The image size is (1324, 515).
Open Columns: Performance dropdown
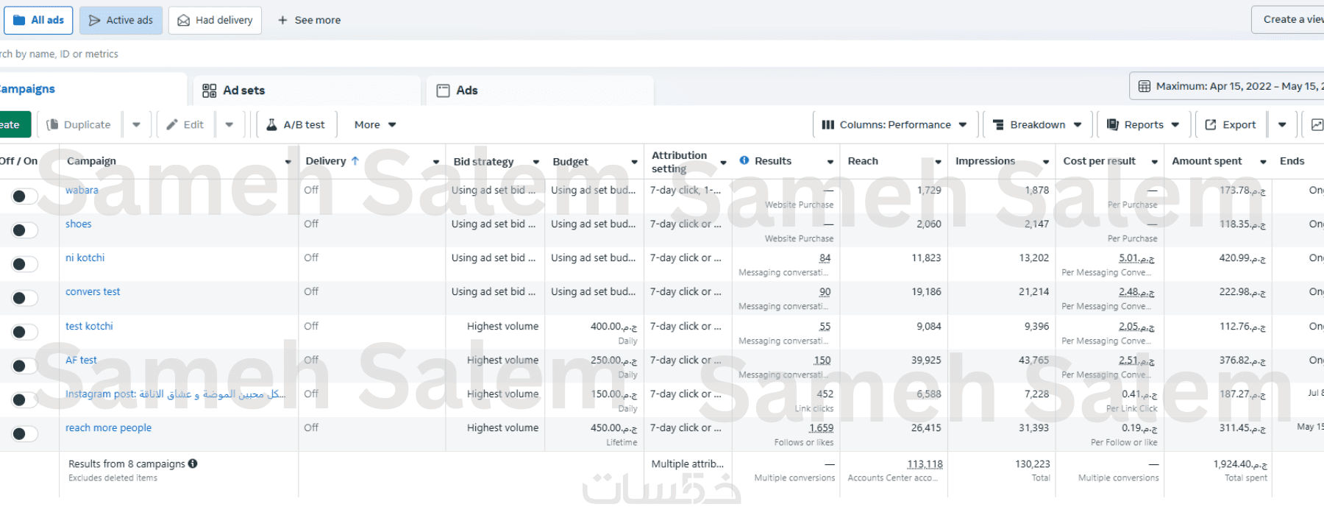coord(894,124)
